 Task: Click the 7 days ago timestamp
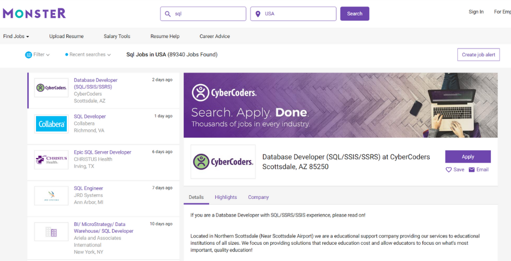click(x=162, y=187)
